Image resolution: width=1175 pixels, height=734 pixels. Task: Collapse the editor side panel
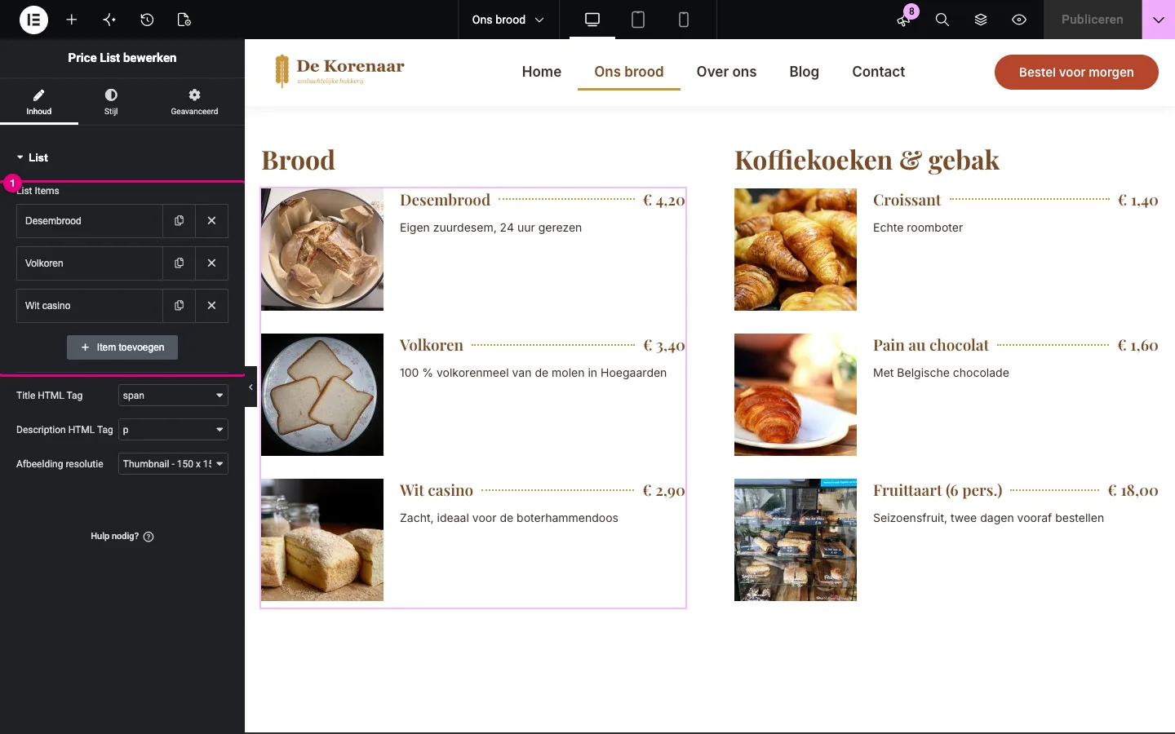(251, 387)
